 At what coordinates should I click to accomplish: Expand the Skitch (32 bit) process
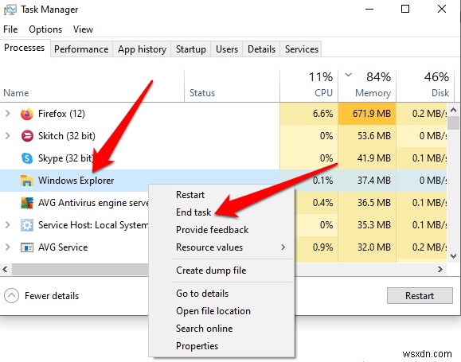(x=8, y=136)
